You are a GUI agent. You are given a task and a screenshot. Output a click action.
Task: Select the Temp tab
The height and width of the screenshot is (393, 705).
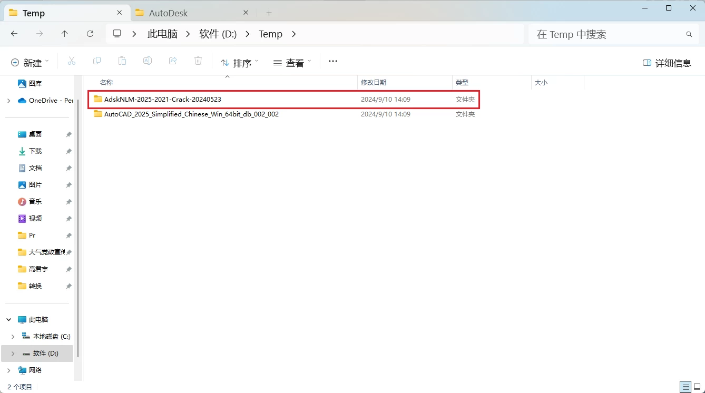click(x=66, y=13)
